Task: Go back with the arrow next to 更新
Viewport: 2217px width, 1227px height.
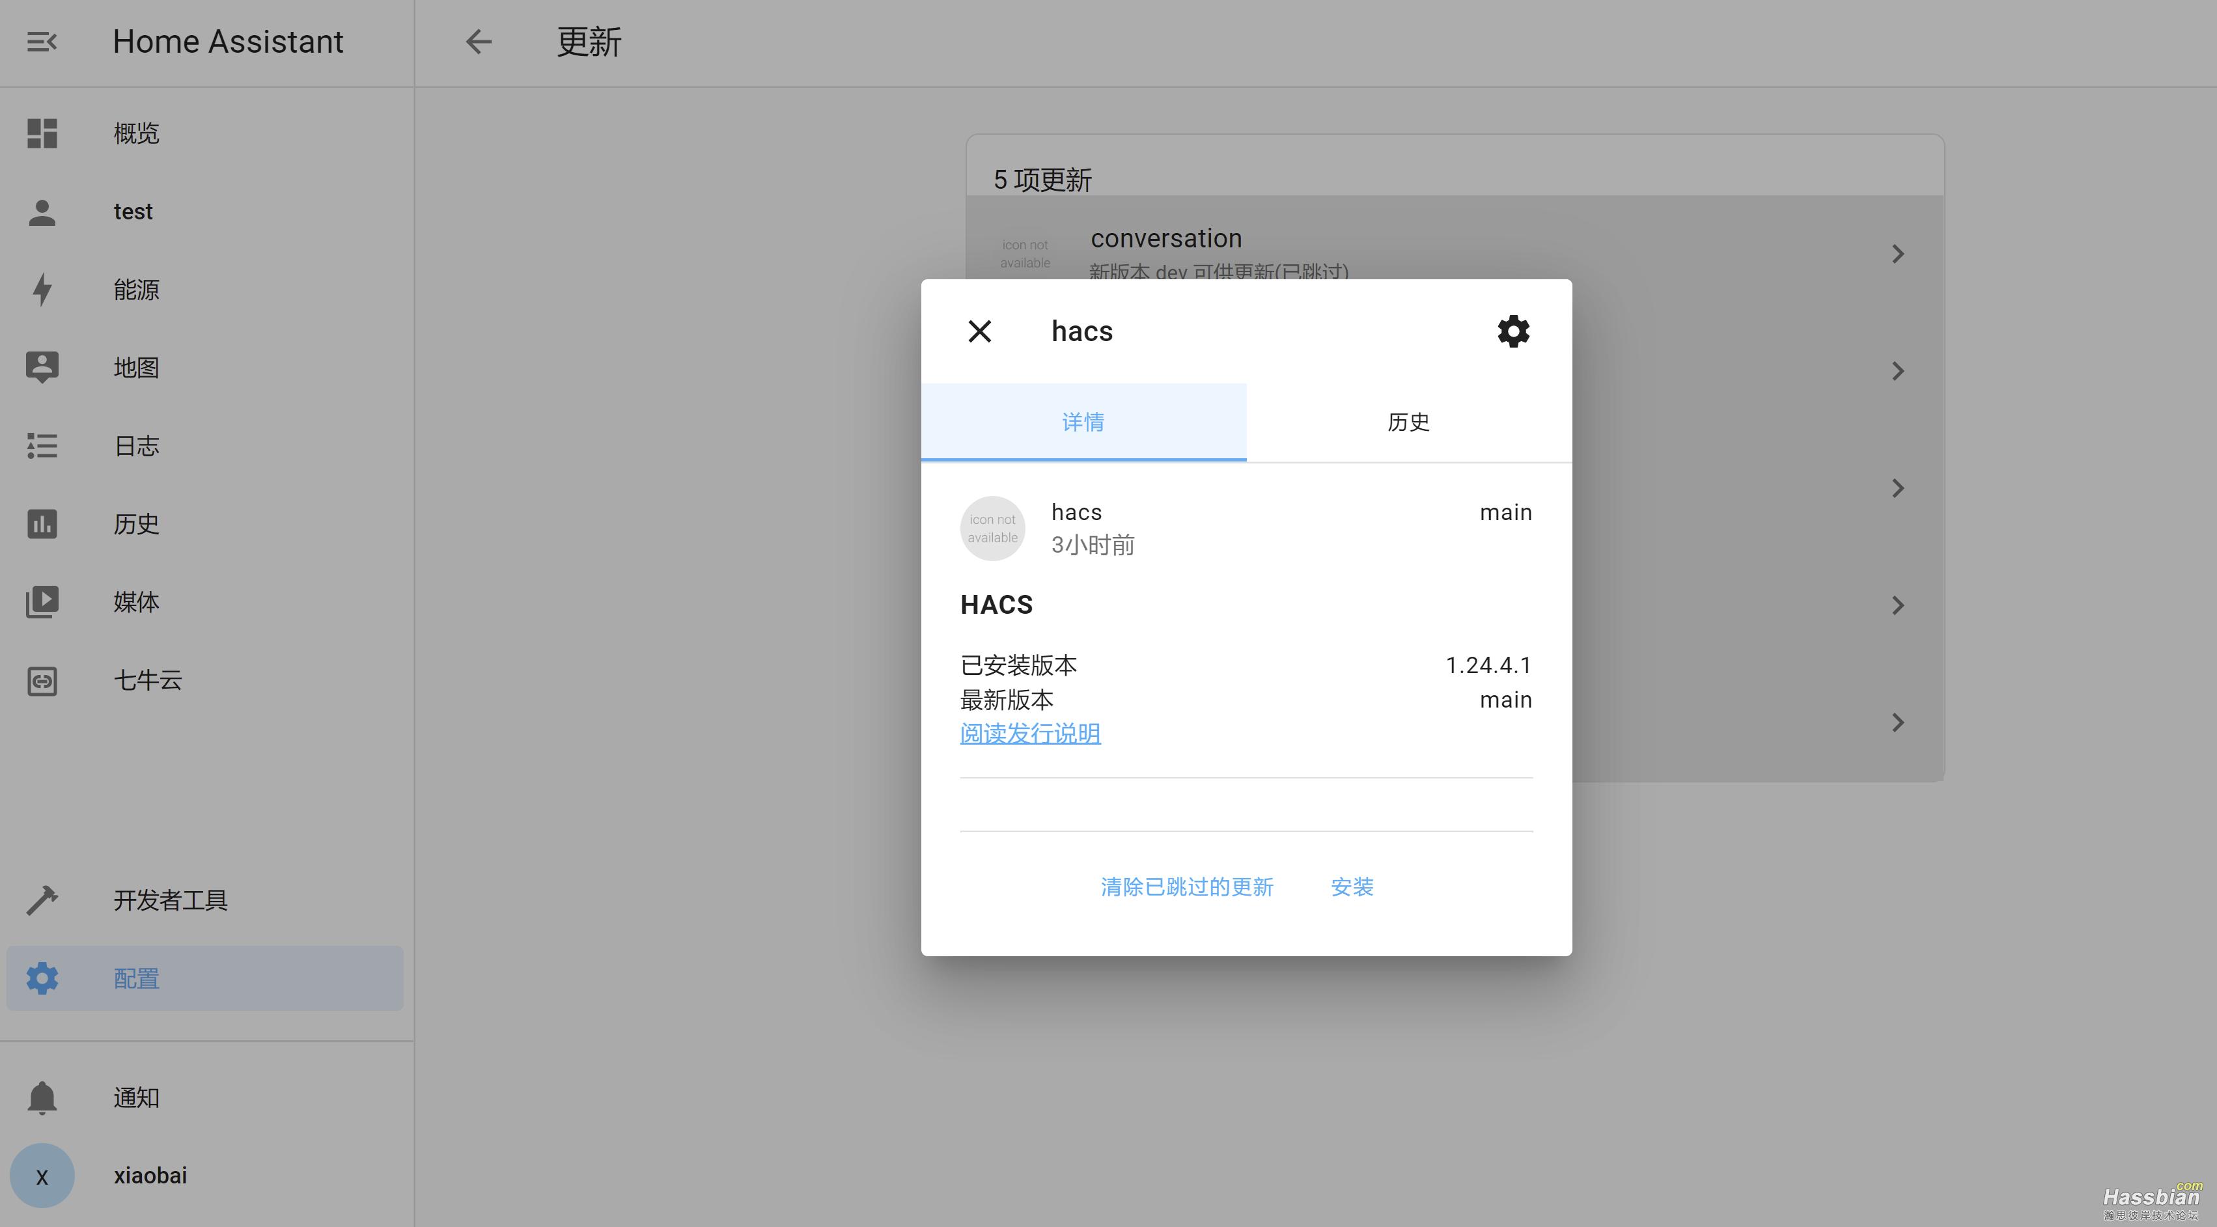Action: (479, 41)
